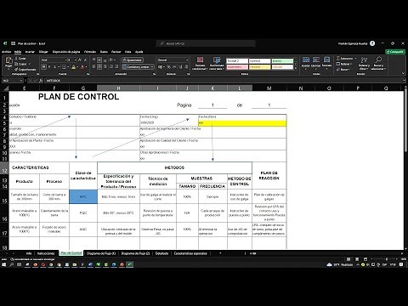The width and height of the screenshot is (408, 306).
Task: Click the taskbar search magnifier icon
Action: point(12,264)
